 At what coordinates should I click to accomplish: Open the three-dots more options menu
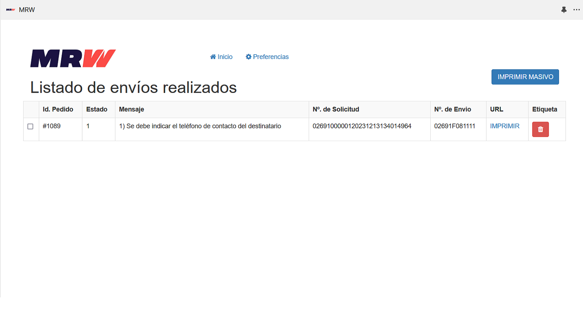click(x=576, y=10)
